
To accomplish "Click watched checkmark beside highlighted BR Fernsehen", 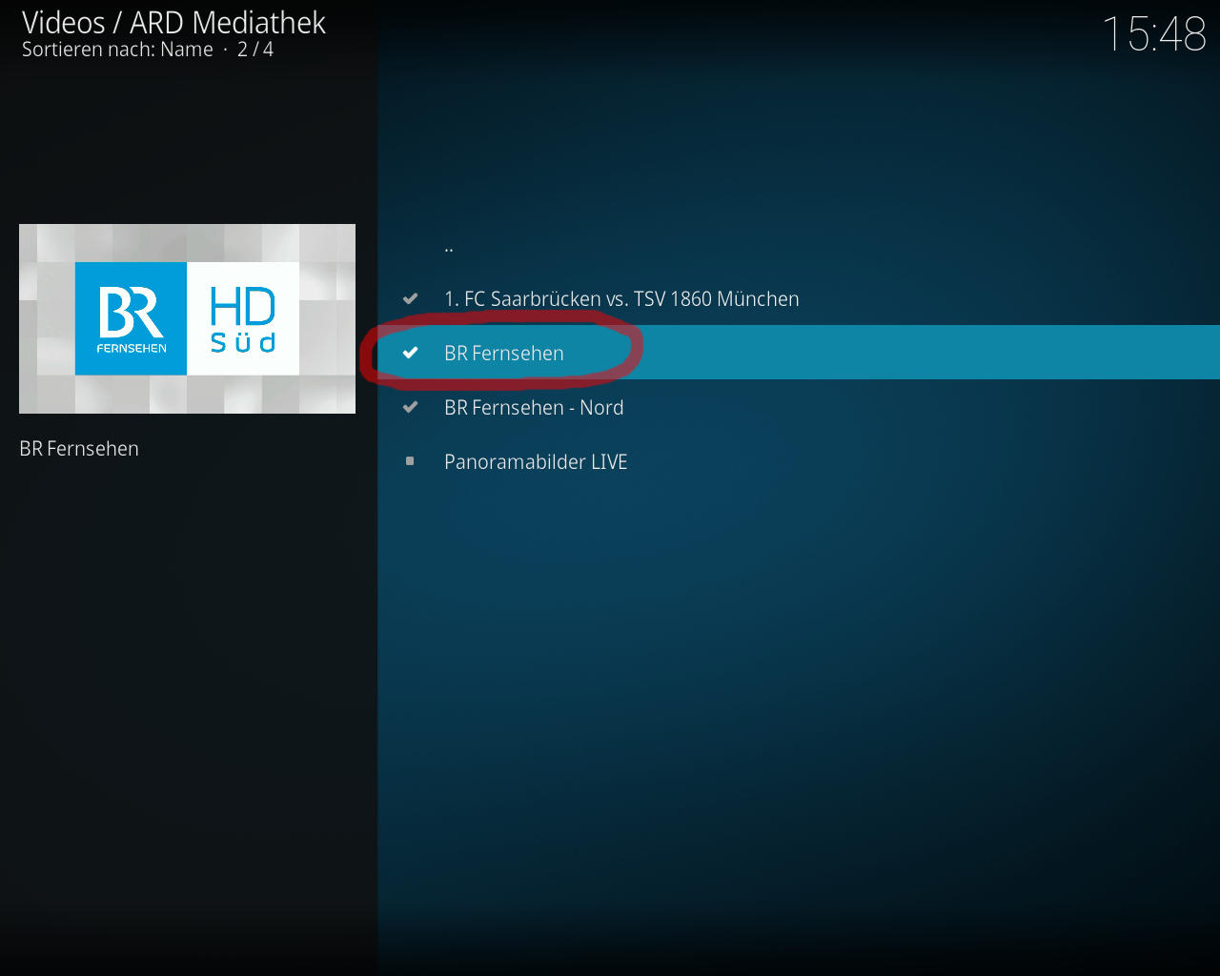I will pyautogui.click(x=411, y=353).
